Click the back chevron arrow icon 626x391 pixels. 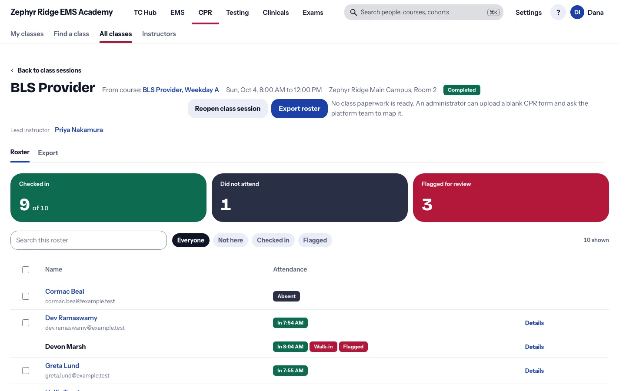click(12, 70)
